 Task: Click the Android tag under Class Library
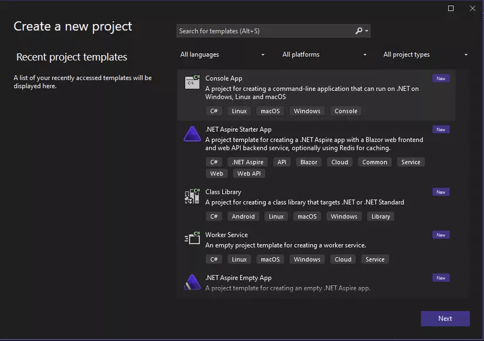point(243,217)
